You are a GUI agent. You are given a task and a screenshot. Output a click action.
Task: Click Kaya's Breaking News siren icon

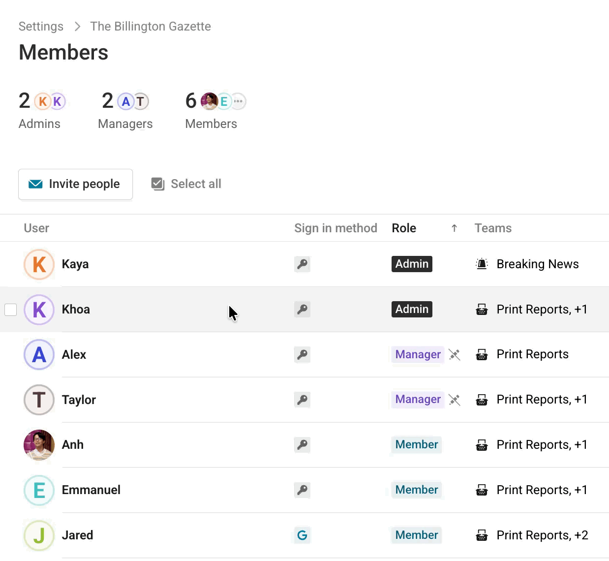pos(482,264)
